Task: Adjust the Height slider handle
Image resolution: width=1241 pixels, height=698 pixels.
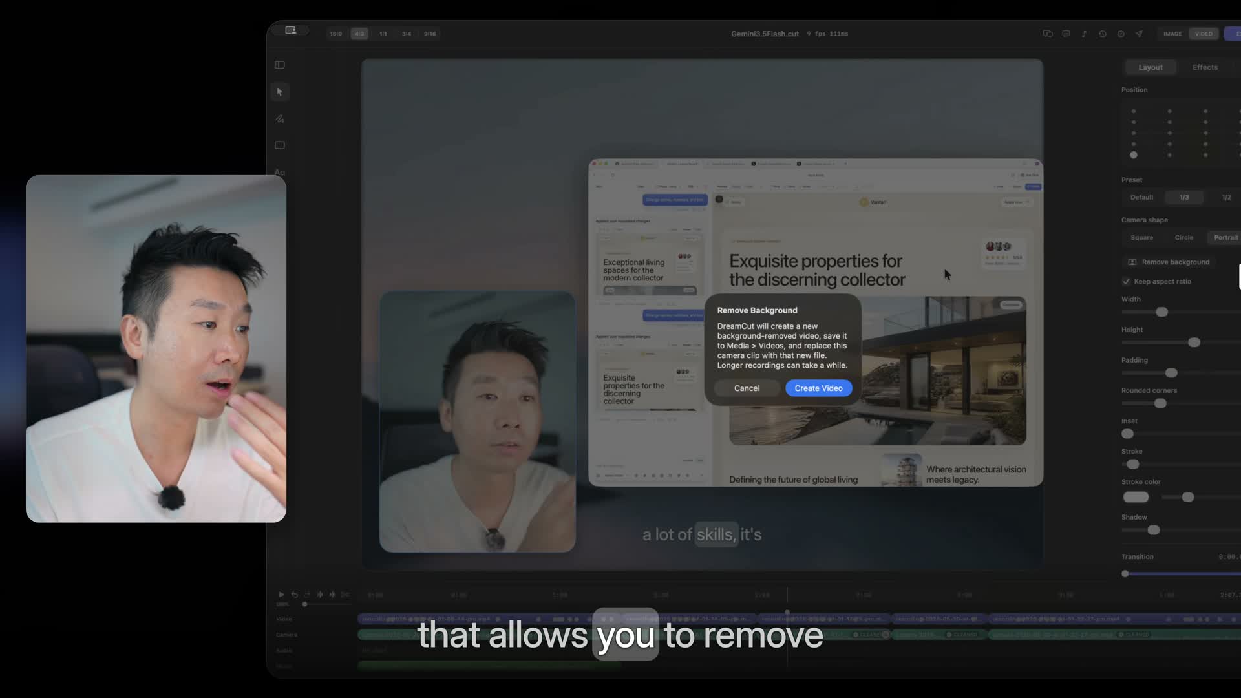Action: (1194, 343)
